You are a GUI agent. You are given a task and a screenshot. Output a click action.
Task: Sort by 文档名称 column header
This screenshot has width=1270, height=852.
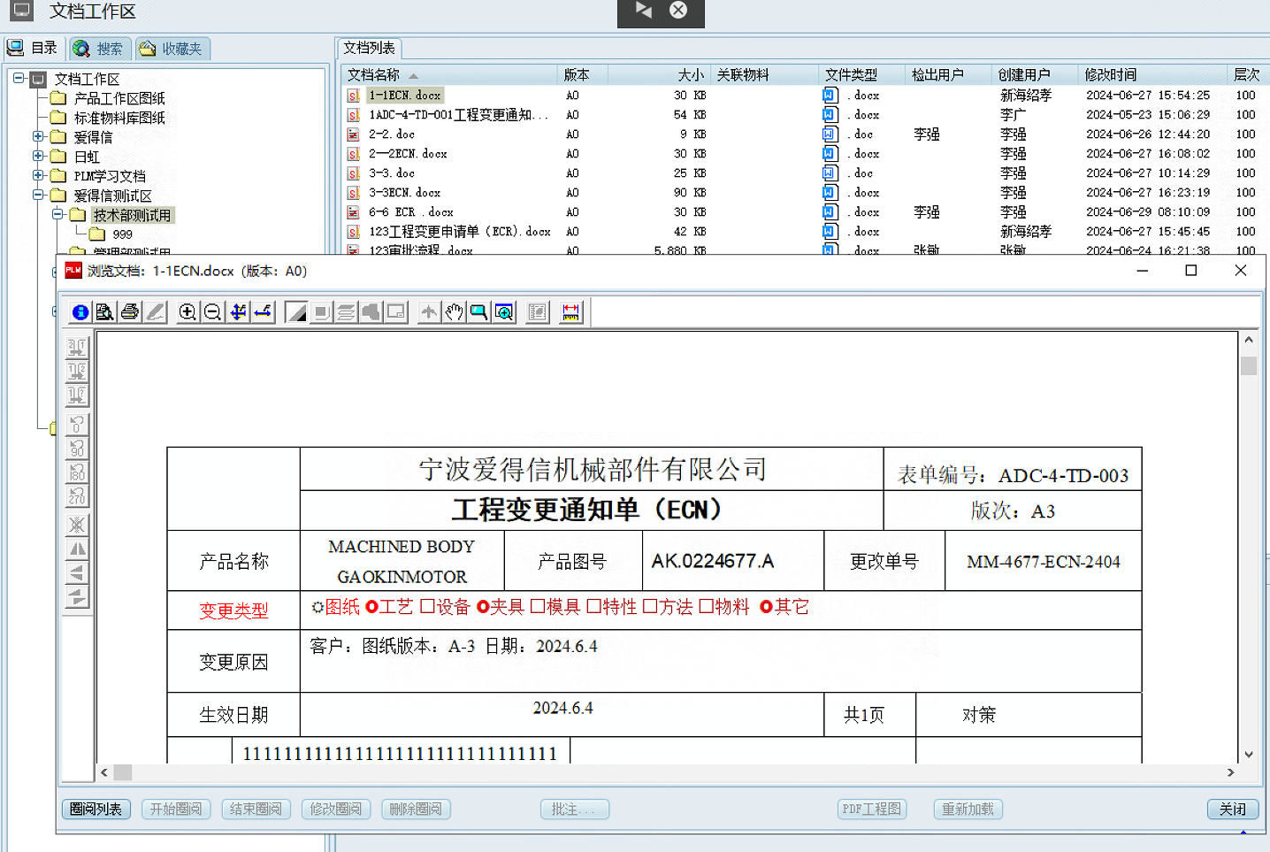[x=449, y=74]
